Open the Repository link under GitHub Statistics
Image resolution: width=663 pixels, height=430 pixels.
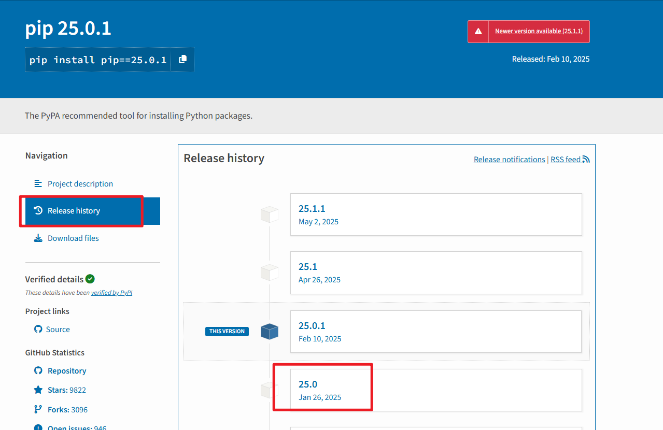pyautogui.click(x=67, y=371)
